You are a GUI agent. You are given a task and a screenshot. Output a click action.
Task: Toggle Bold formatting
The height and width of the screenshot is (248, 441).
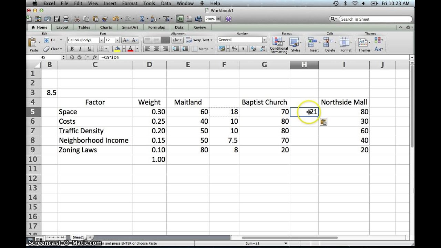tap(72, 49)
